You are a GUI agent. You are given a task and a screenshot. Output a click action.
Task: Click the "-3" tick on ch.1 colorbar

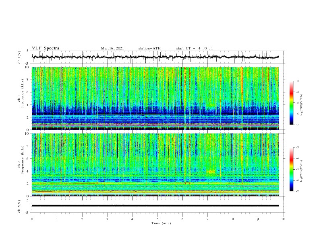click(297, 81)
